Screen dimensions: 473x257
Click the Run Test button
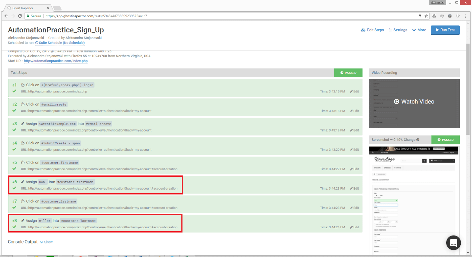445,30
